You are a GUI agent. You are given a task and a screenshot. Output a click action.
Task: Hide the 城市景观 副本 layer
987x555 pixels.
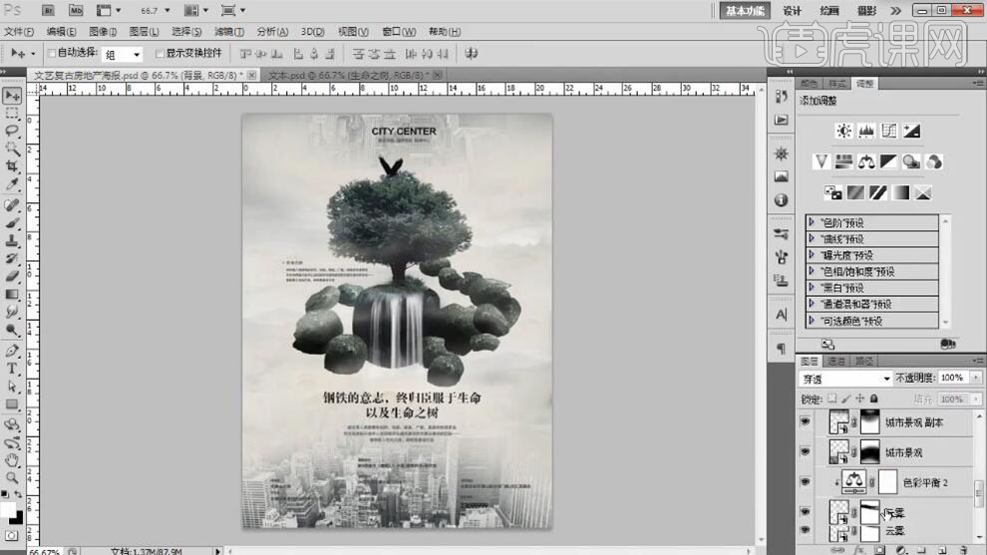(805, 421)
